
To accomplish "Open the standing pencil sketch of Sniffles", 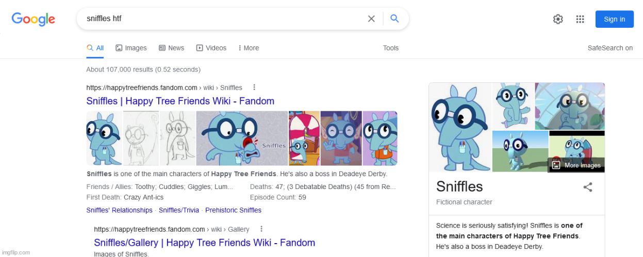I will pyautogui.click(x=177, y=138).
